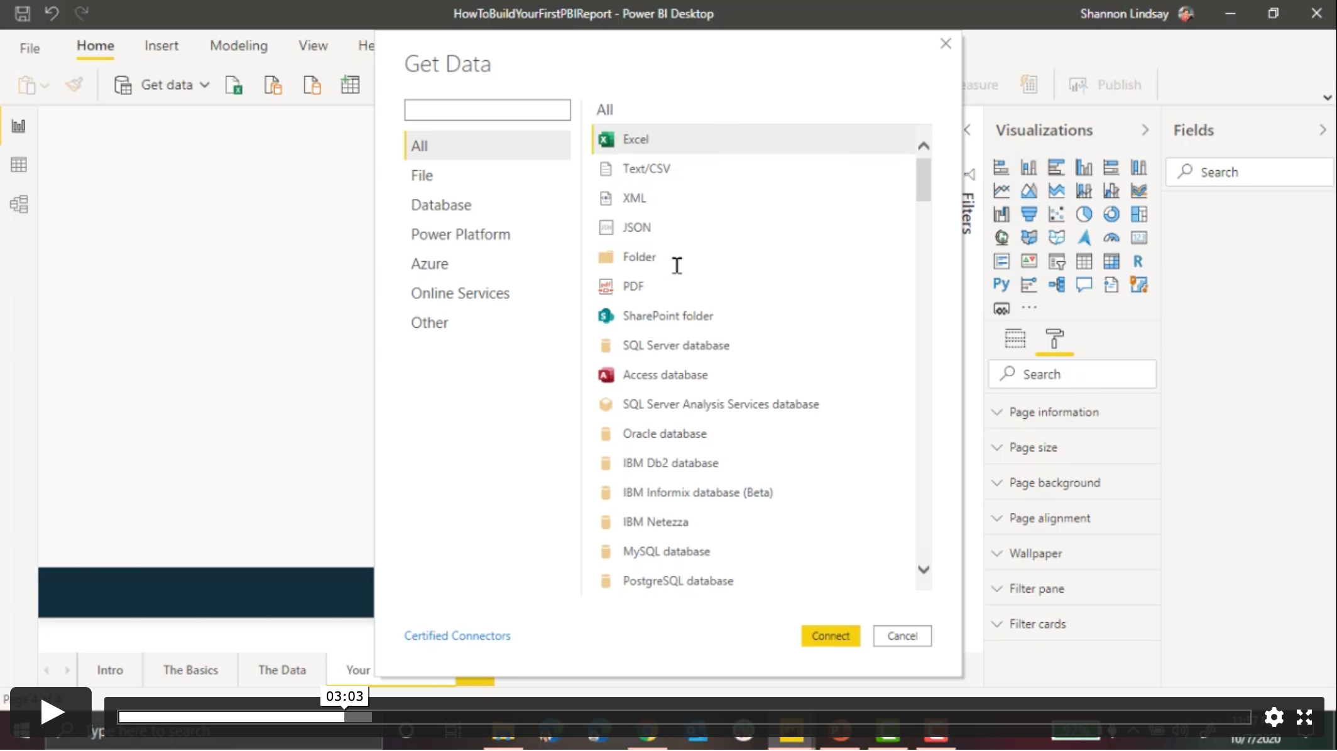Click the Format painter icon in ribbon
This screenshot has width=1337, height=751.
coord(74,85)
